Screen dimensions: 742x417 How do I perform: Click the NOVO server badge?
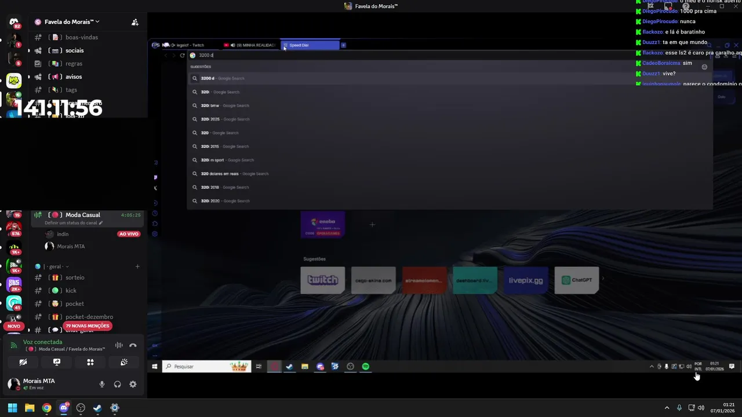coord(14,326)
